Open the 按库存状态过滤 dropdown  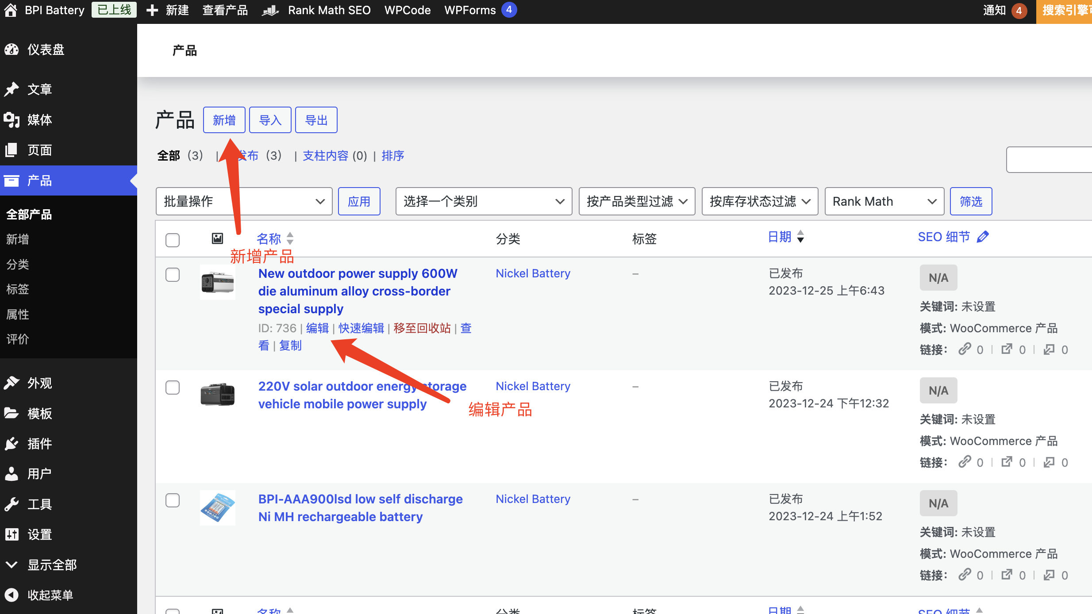tap(760, 201)
